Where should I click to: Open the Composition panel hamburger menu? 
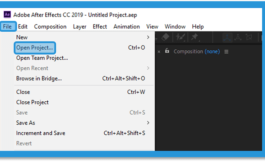pyautogui.click(x=226, y=52)
